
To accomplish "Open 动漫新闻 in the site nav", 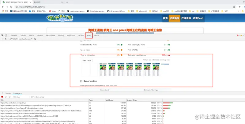I will 175,18.
